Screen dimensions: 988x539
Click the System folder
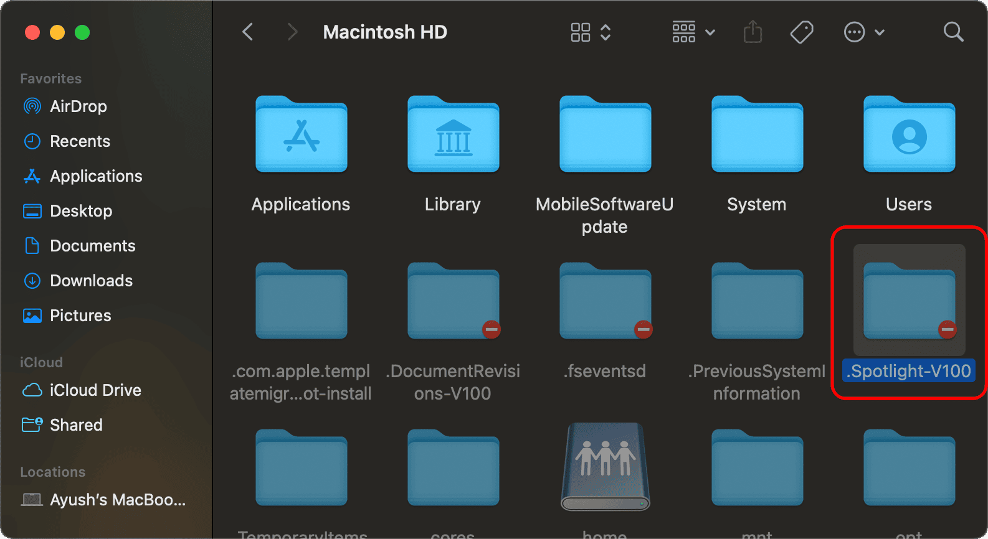click(x=757, y=135)
